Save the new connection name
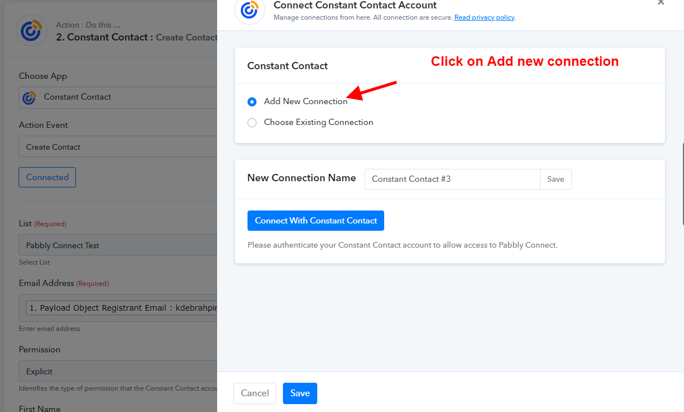Screen dimensions: 684x412 tap(556, 179)
